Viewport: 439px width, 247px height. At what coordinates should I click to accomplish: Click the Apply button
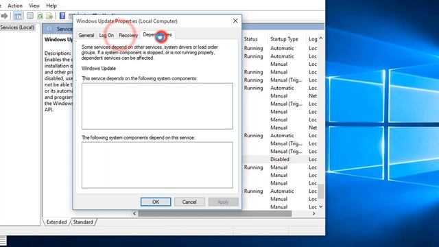[x=223, y=202]
